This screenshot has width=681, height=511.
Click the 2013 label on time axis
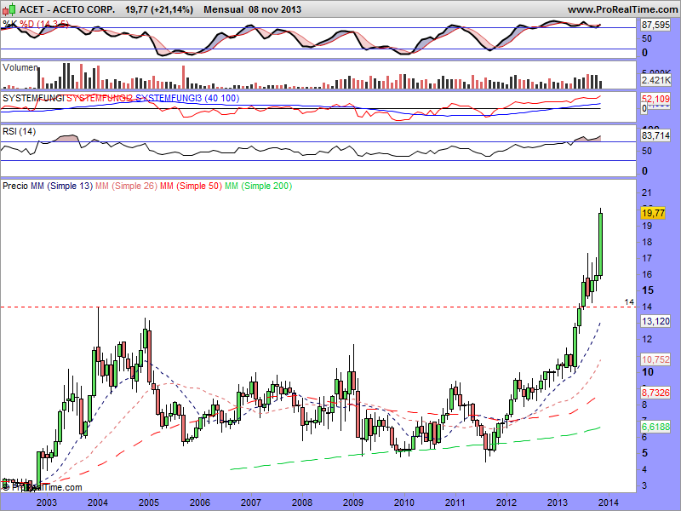(x=558, y=502)
